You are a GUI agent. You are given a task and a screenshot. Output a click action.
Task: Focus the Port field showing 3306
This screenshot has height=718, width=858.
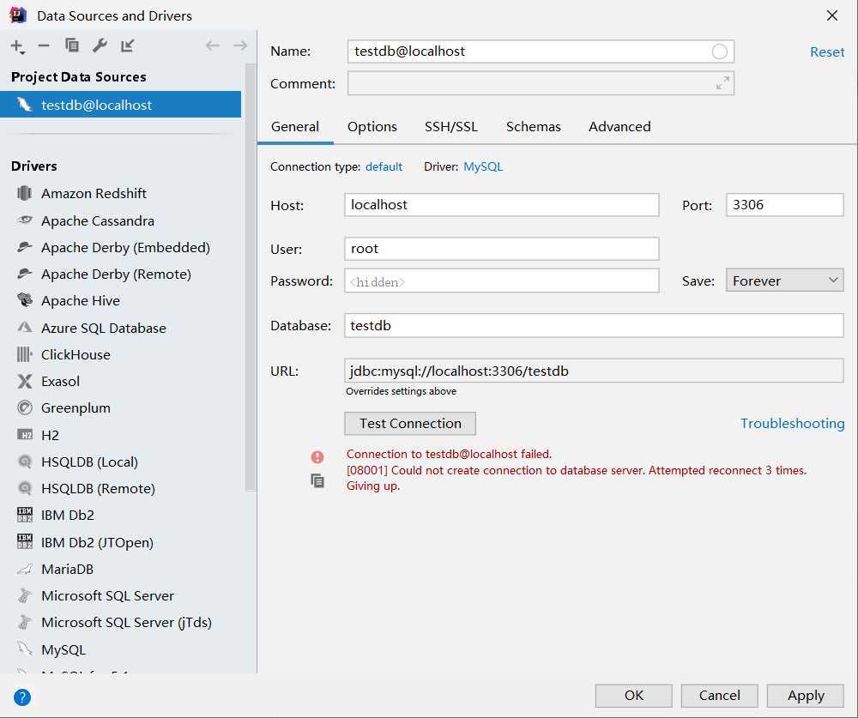[785, 205]
